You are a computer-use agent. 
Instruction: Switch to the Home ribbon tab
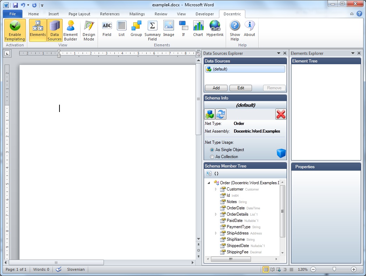click(34, 14)
